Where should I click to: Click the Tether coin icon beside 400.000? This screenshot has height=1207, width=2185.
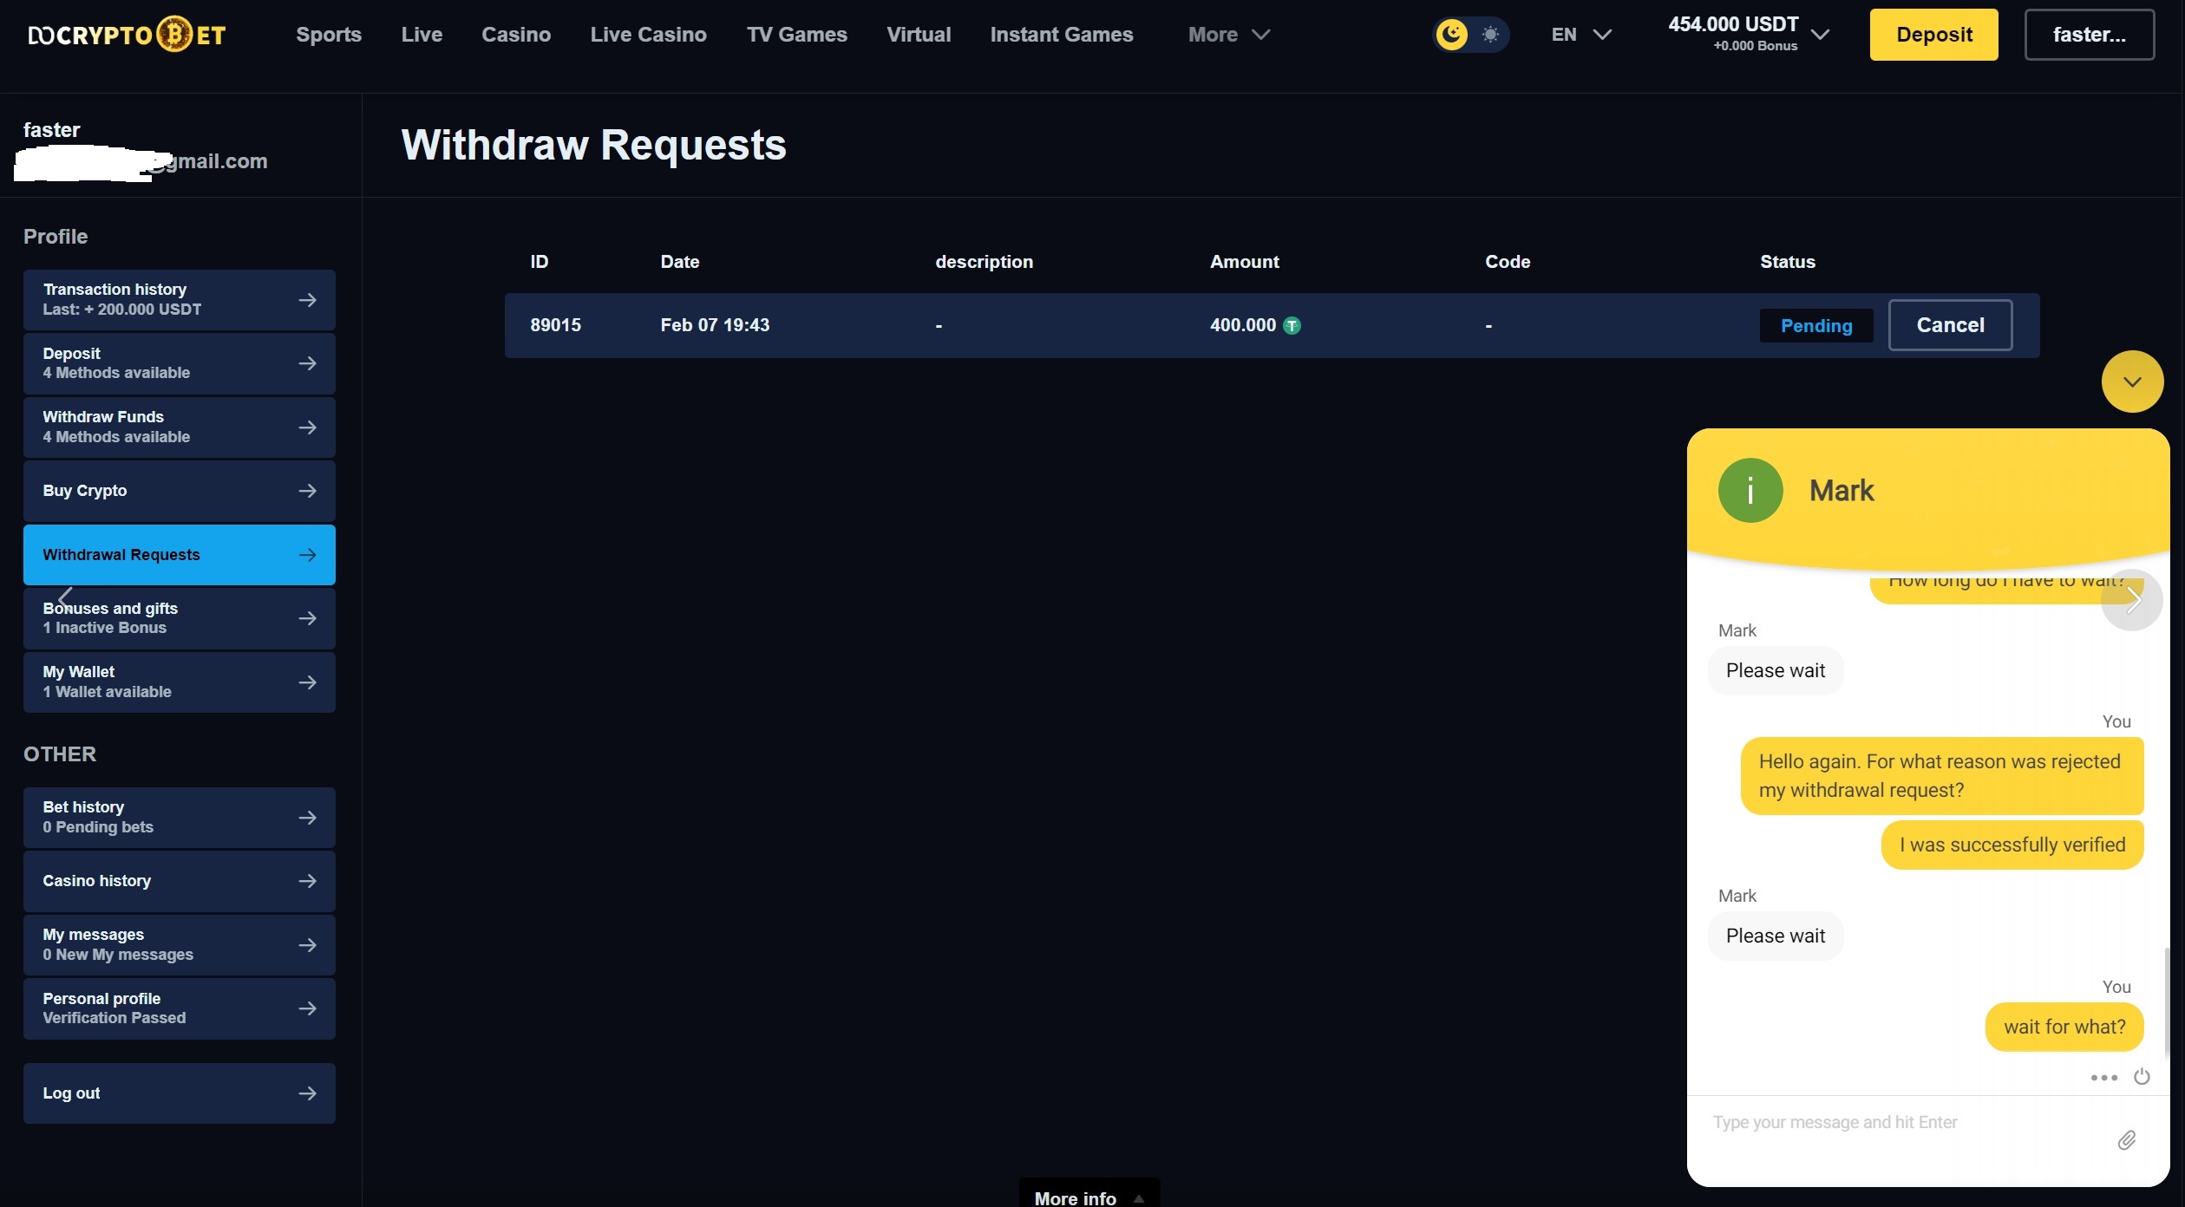click(x=1292, y=326)
